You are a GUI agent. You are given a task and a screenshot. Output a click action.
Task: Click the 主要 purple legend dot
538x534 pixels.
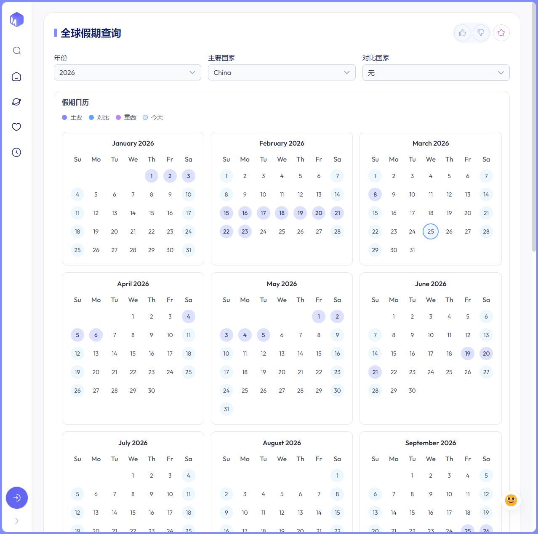point(64,117)
